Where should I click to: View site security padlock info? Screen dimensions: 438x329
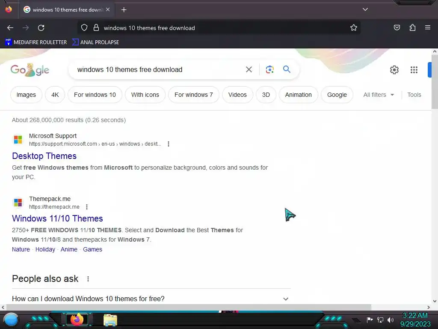click(96, 28)
